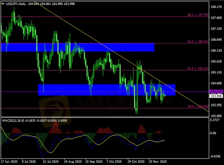This screenshot has height=165, width=224.
Task: Click the USDJPY,Daily chart title
Action: [16, 4]
